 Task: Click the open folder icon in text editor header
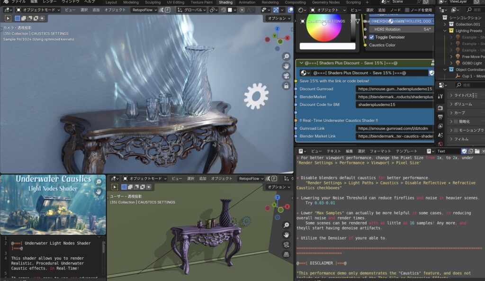coord(477,151)
